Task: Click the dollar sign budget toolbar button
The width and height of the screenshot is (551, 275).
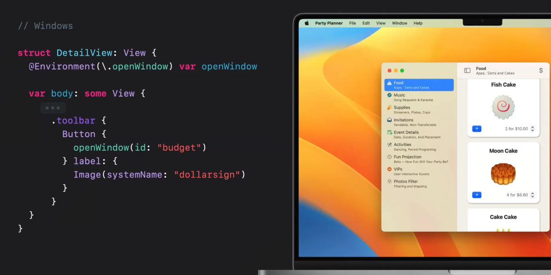Action: tap(541, 71)
